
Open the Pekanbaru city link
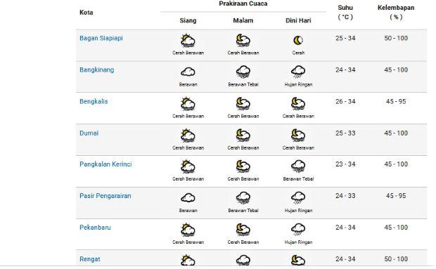click(95, 228)
